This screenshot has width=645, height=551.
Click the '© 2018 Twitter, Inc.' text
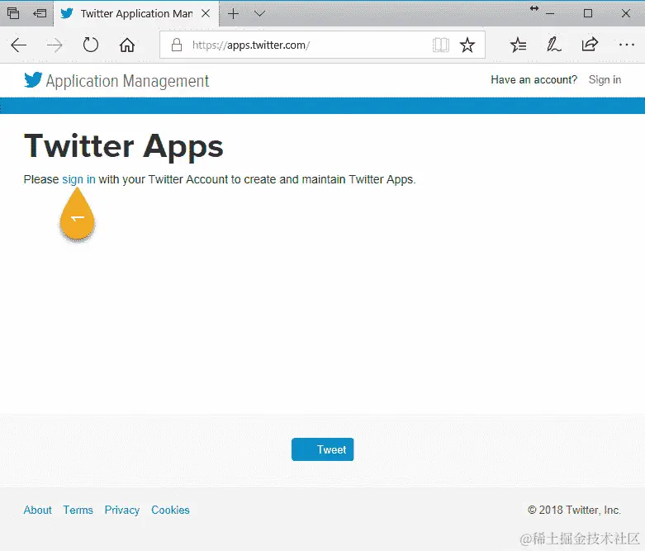574,510
